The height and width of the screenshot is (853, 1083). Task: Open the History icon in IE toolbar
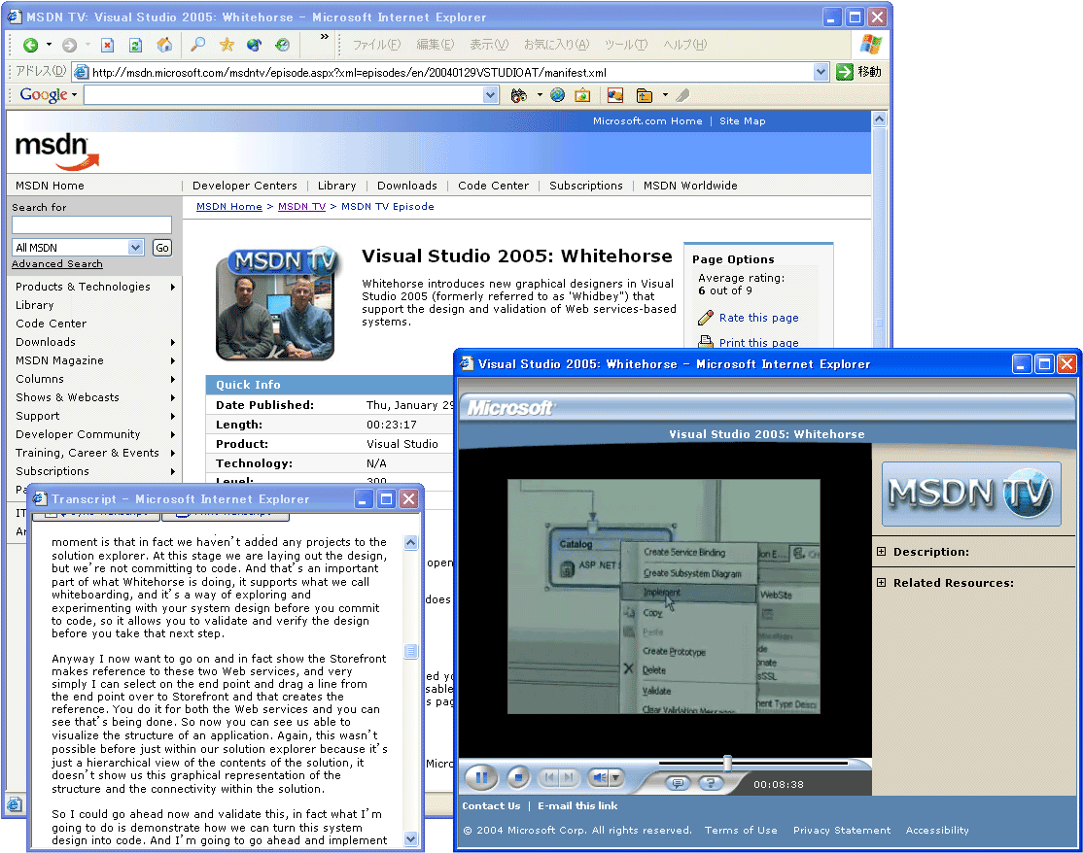click(282, 45)
